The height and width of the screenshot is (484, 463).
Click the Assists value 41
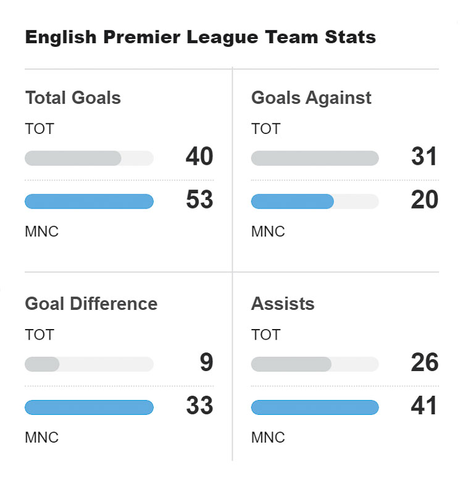425,406
